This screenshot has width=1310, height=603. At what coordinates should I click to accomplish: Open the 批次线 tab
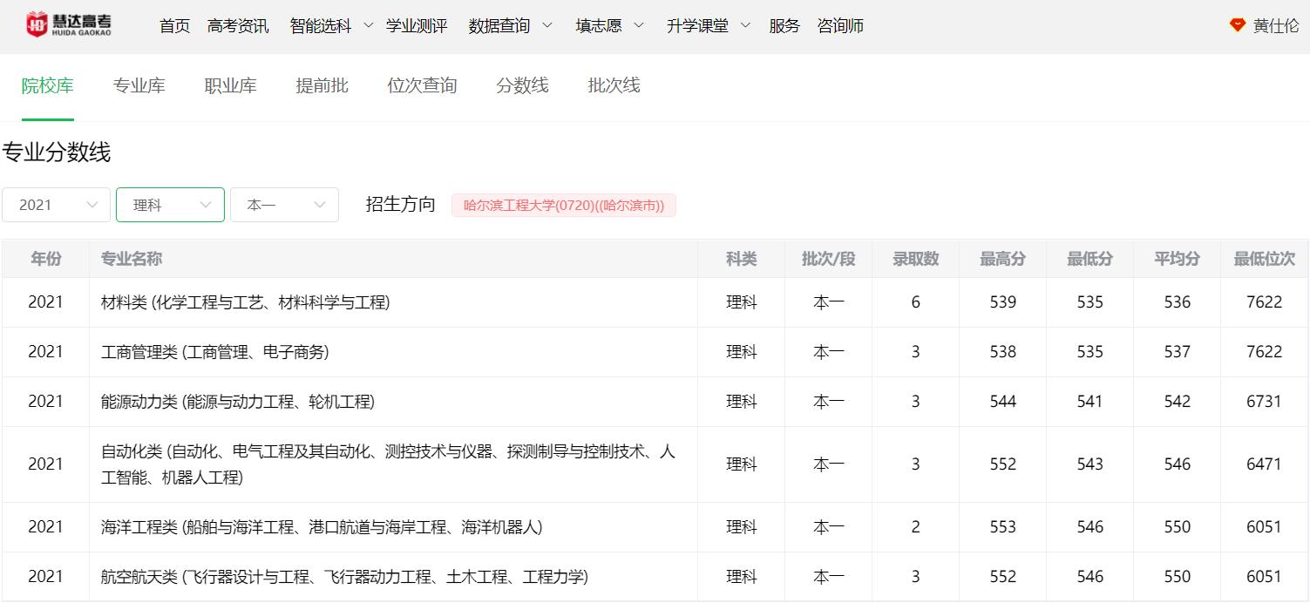click(x=614, y=85)
